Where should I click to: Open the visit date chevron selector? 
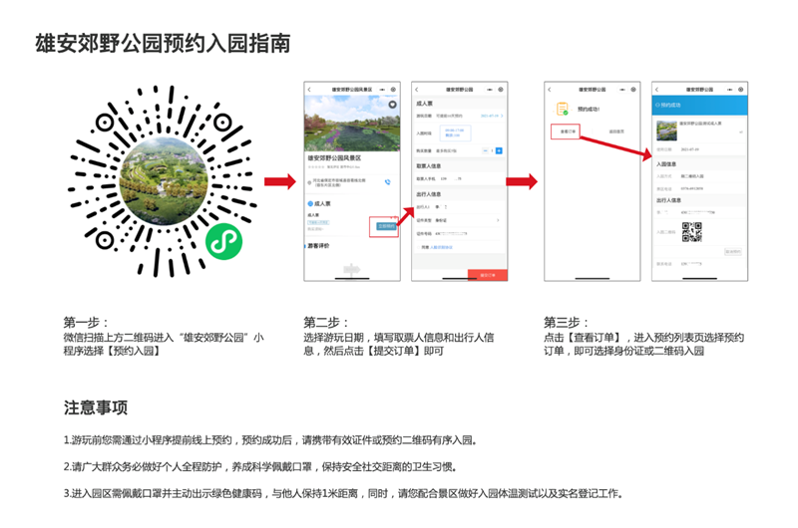coord(502,116)
